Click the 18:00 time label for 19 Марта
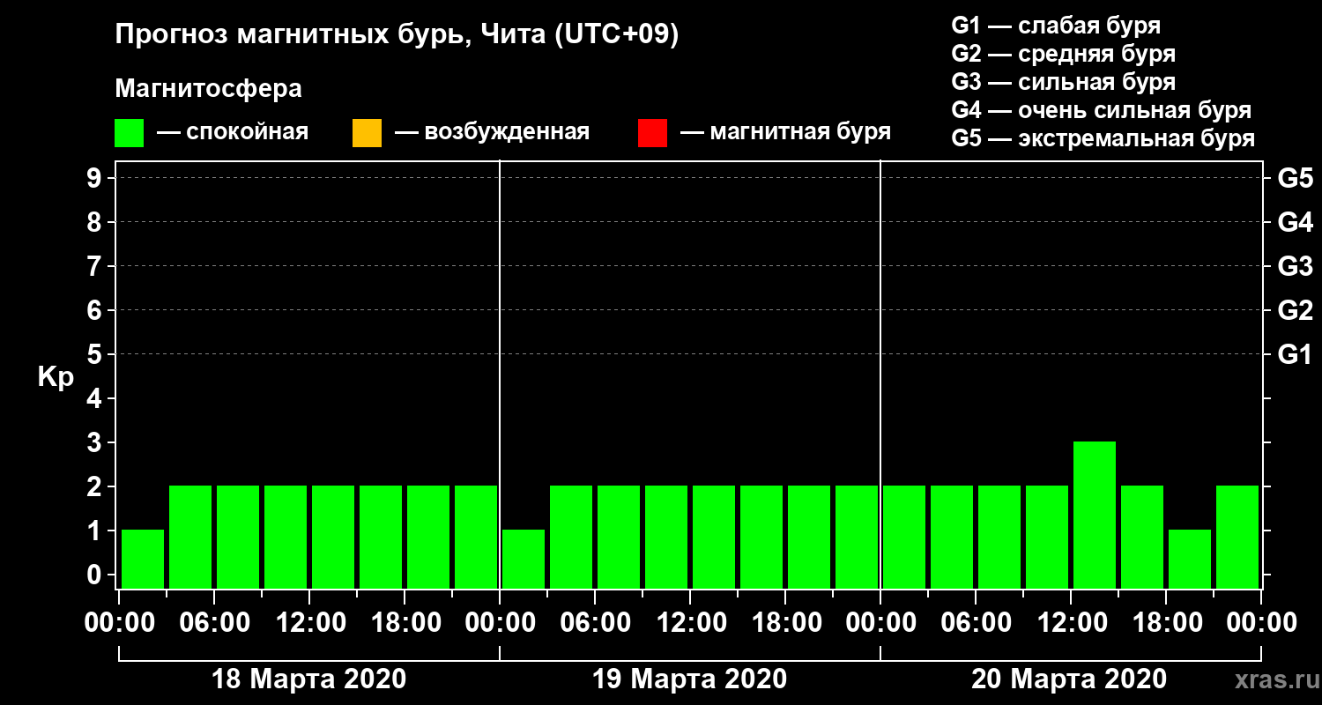 [x=785, y=623]
